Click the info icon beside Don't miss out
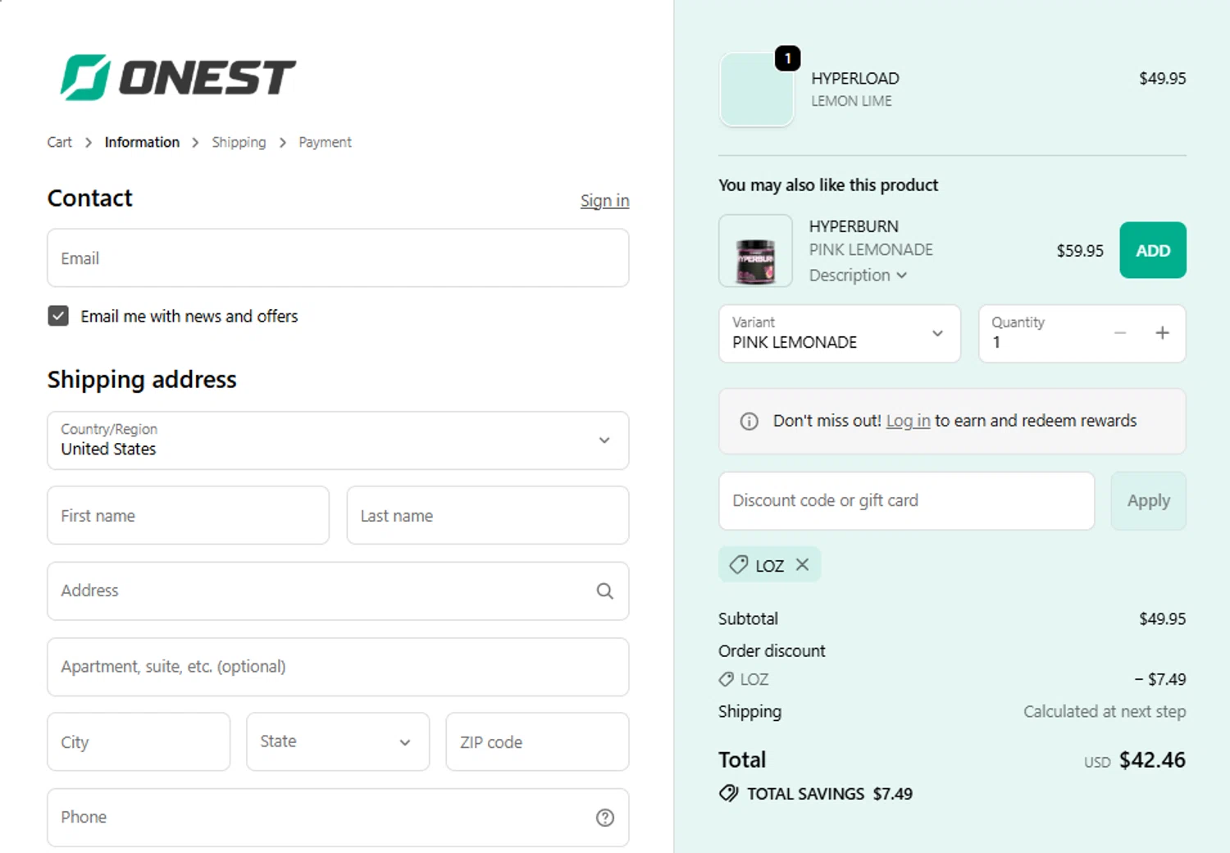This screenshot has height=853, width=1230. 749,421
